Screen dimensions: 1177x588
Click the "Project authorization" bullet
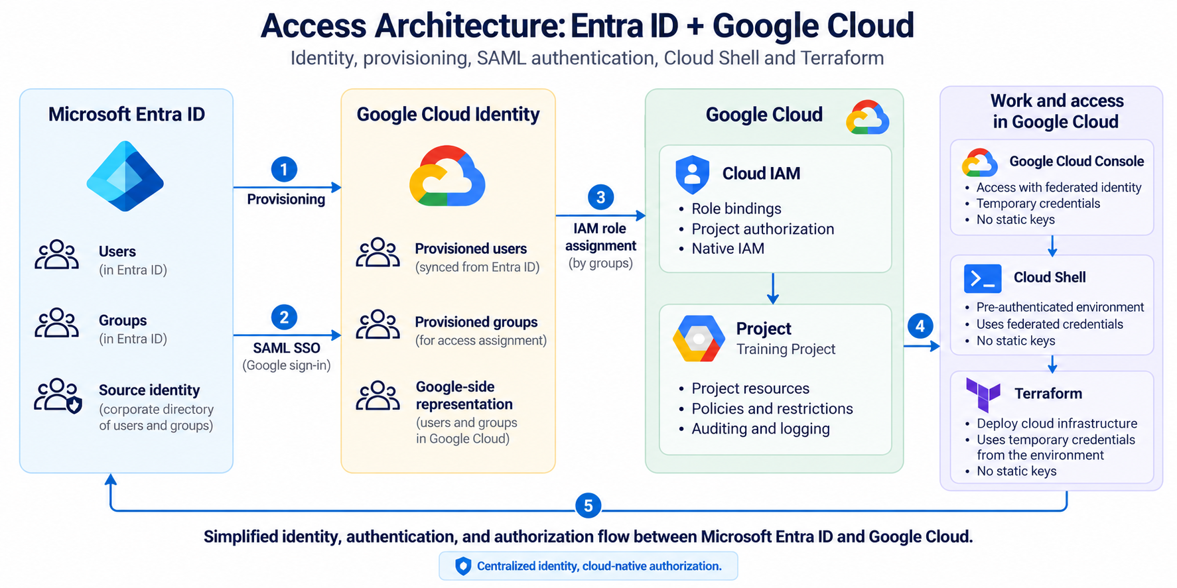tap(763, 229)
